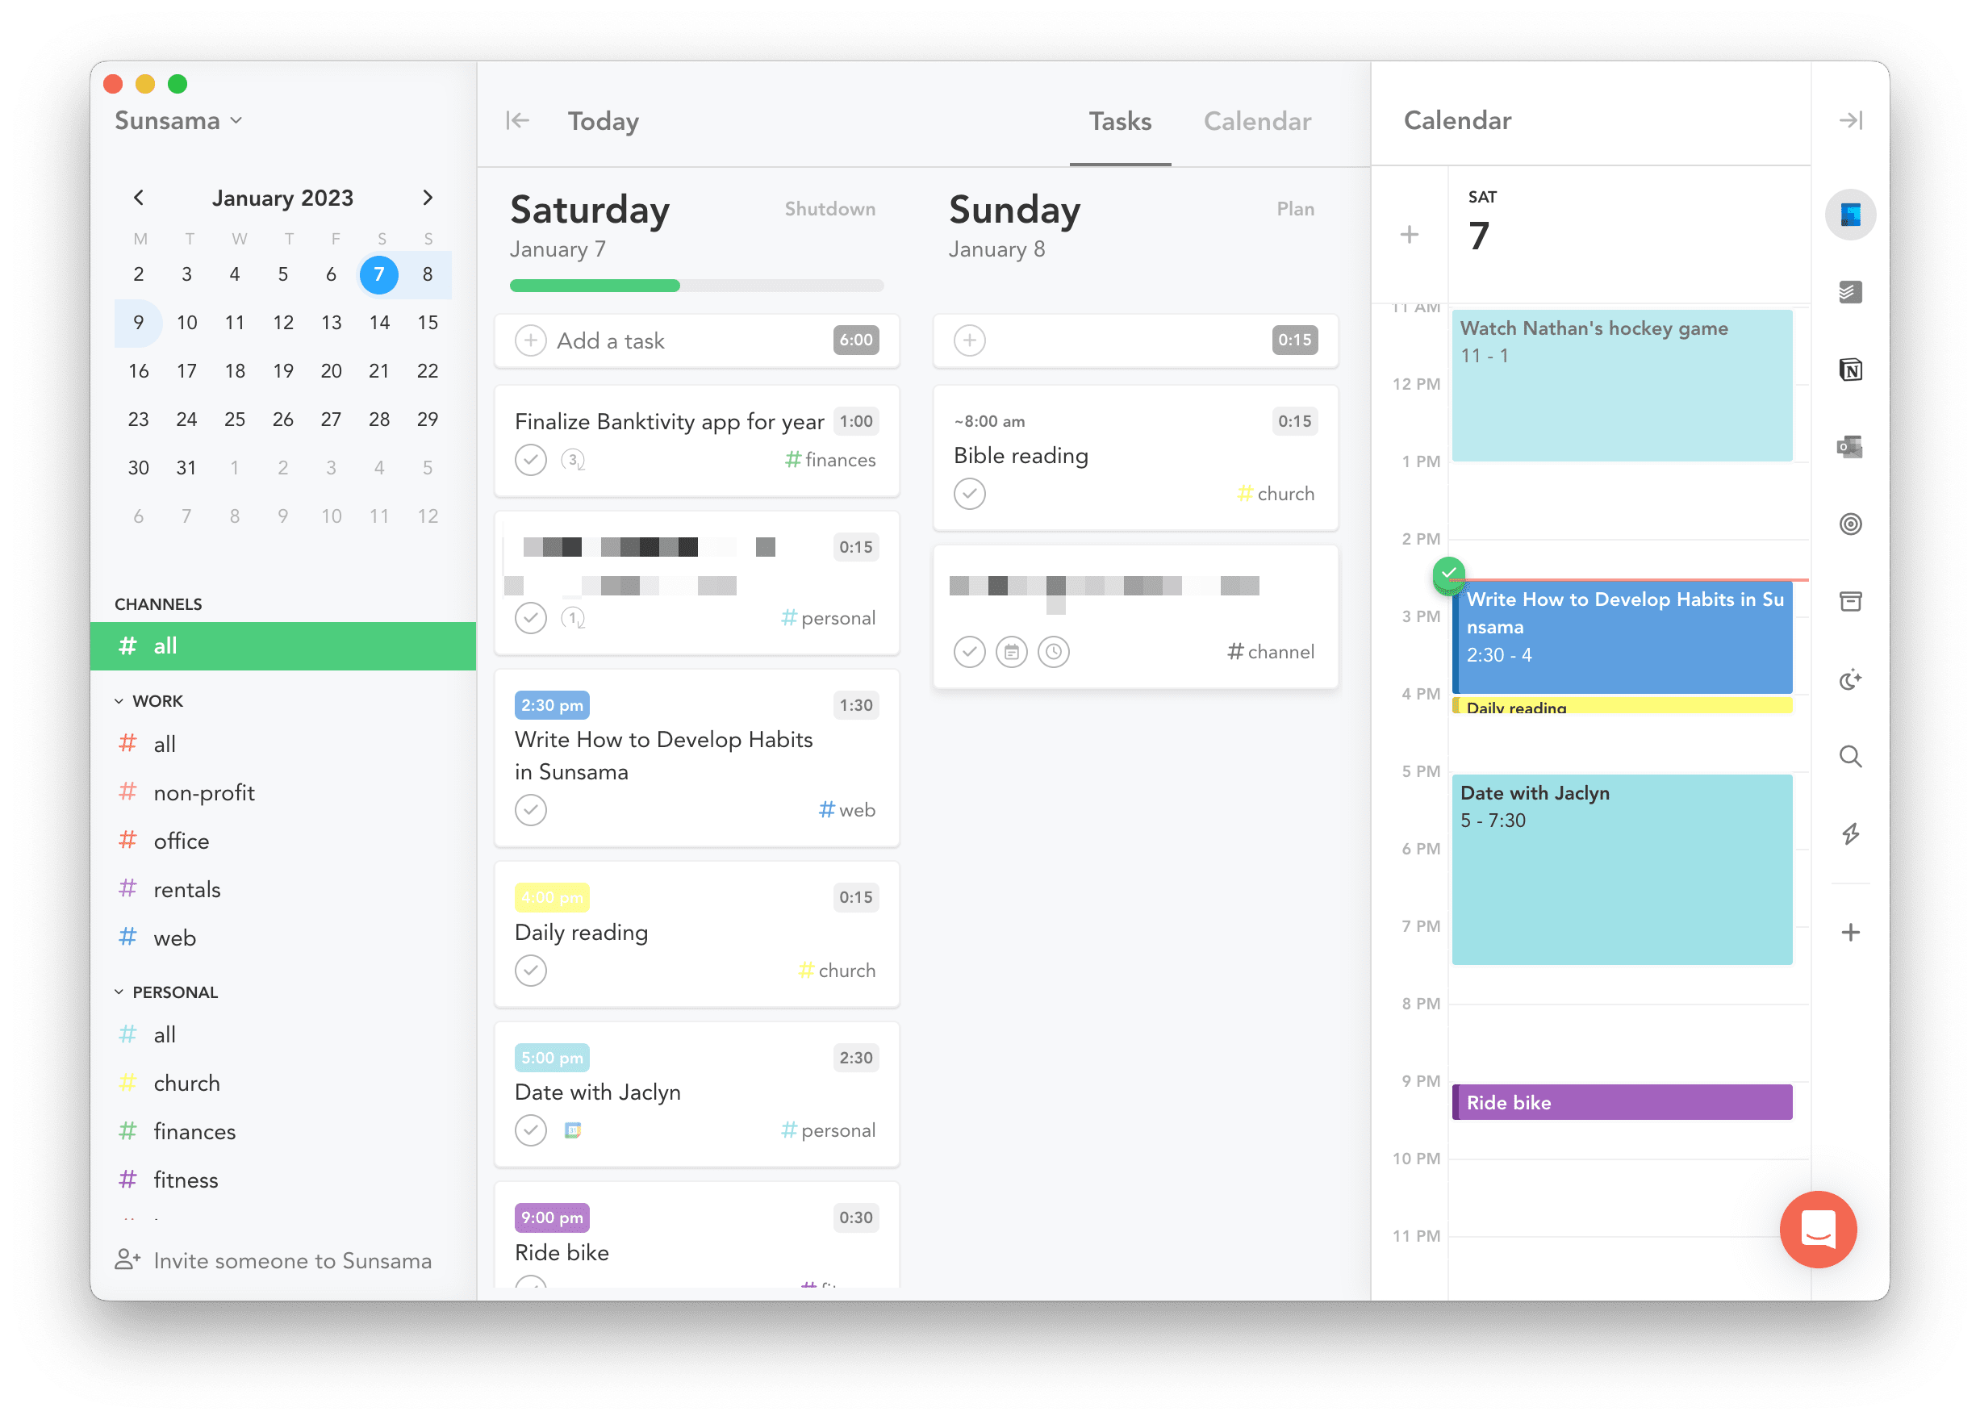This screenshot has height=1420, width=1980.
Task: Click the lightning bolt automations icon
Action: click(1850, 833)
